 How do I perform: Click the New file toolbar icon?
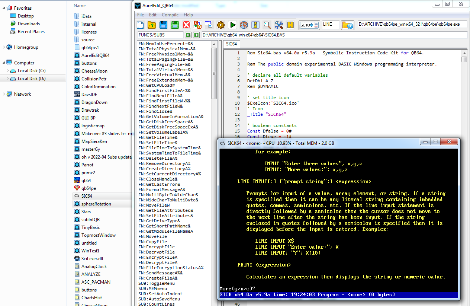(141, 25)
